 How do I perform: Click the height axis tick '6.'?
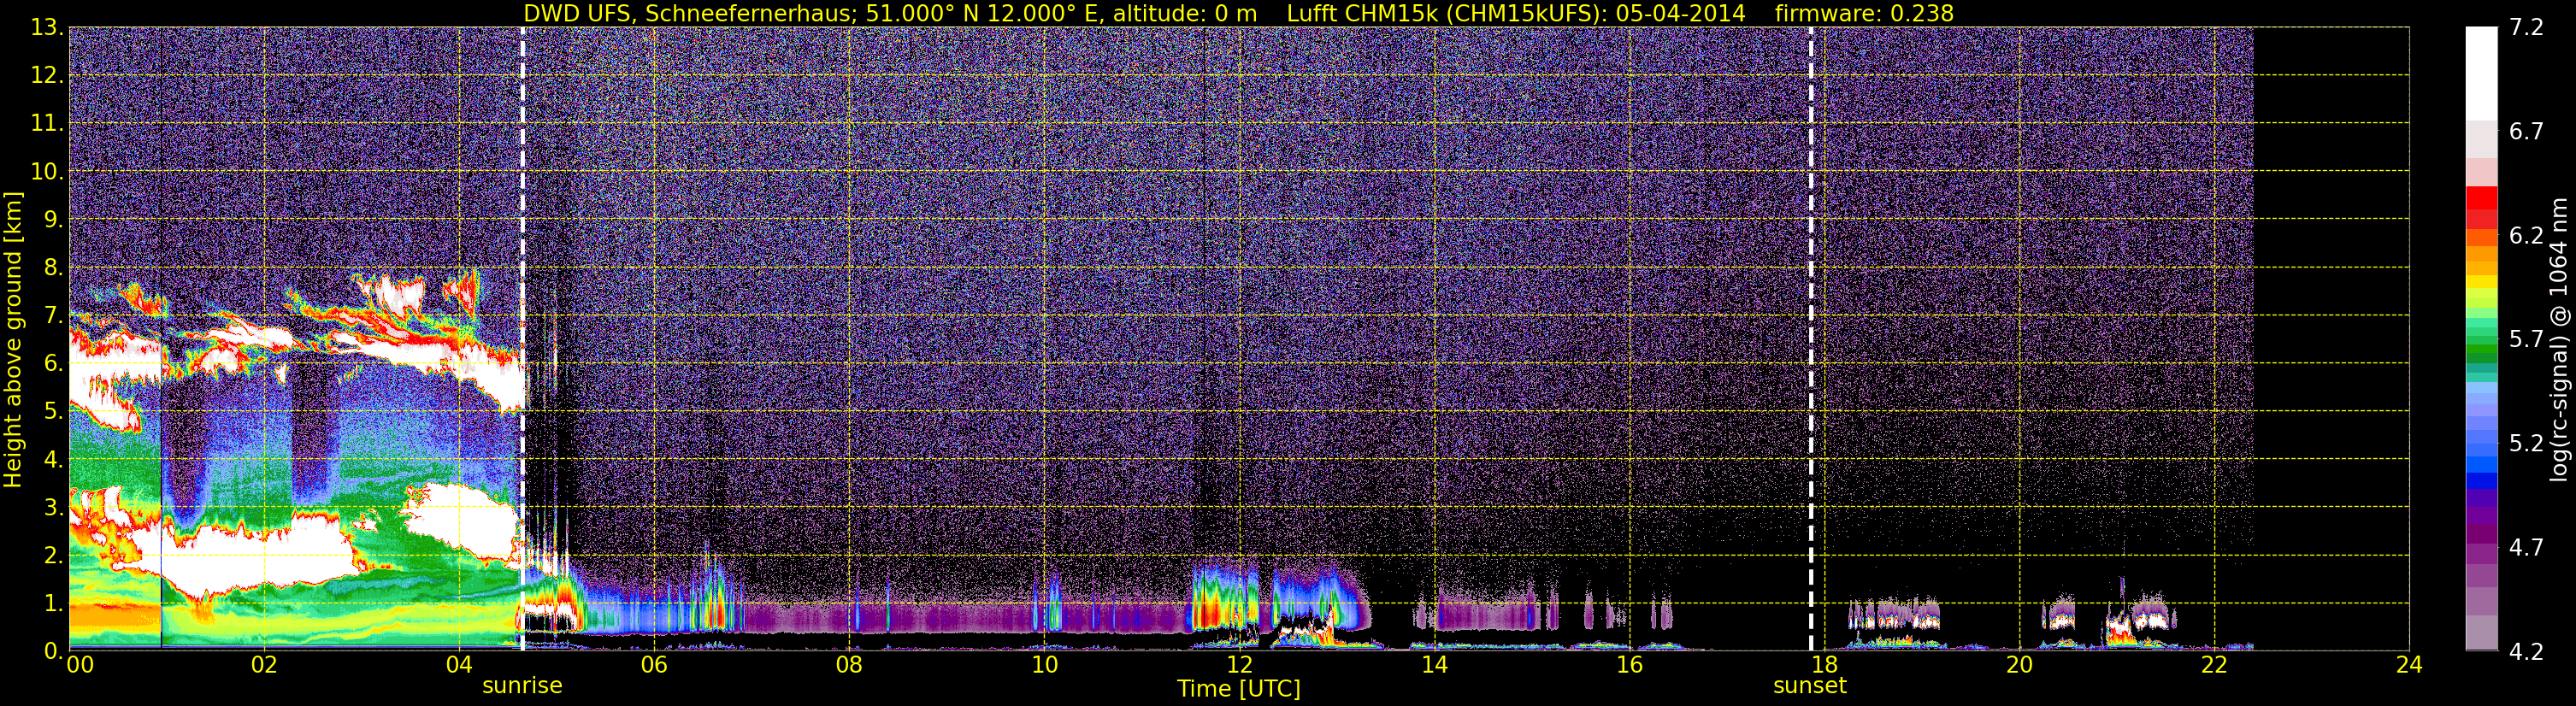tap(52, 363)
